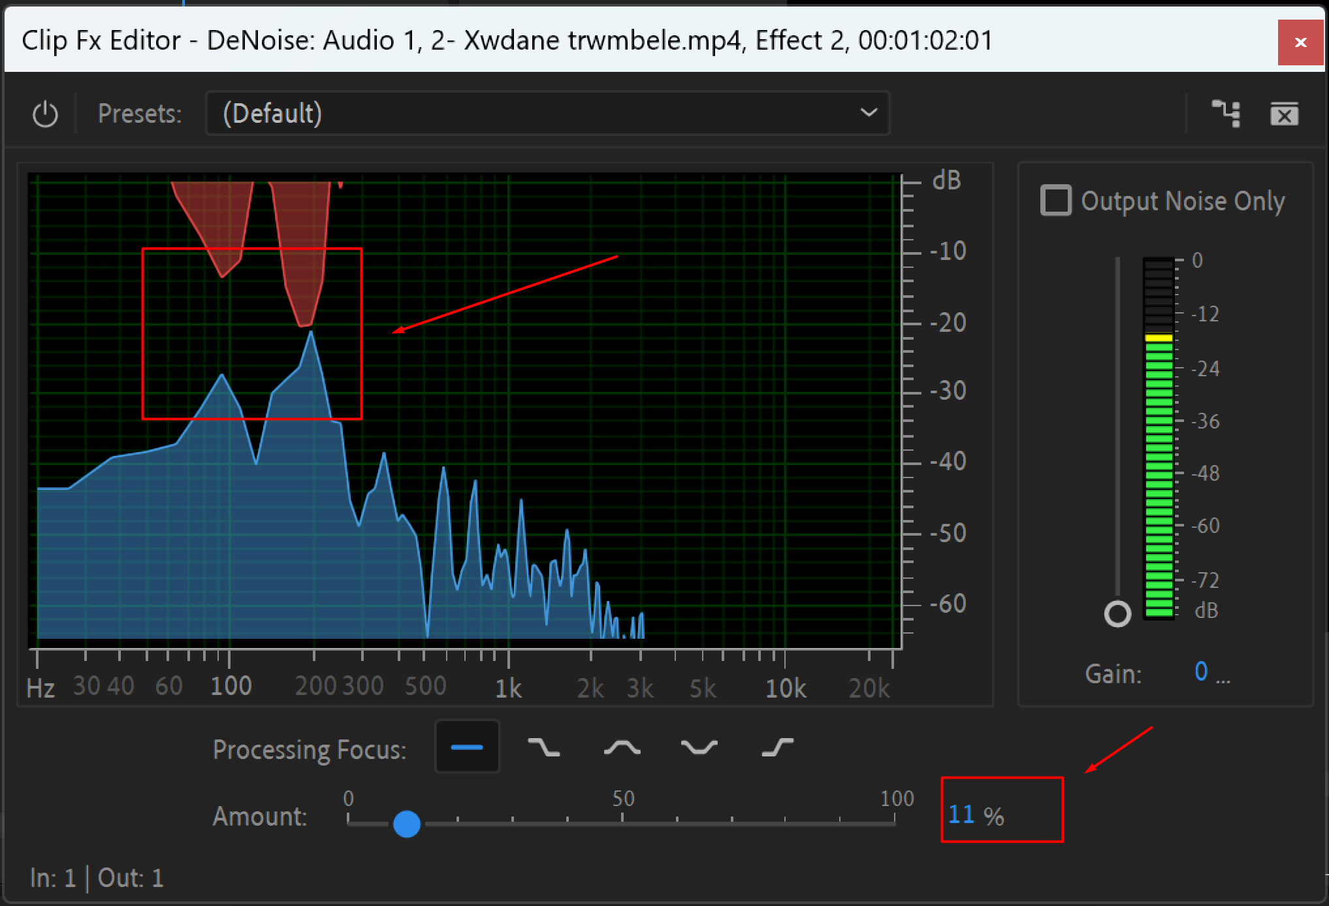Open the channel map routing editor icon
This screenshot has width=1329, height=906.
click(1226, 114)
